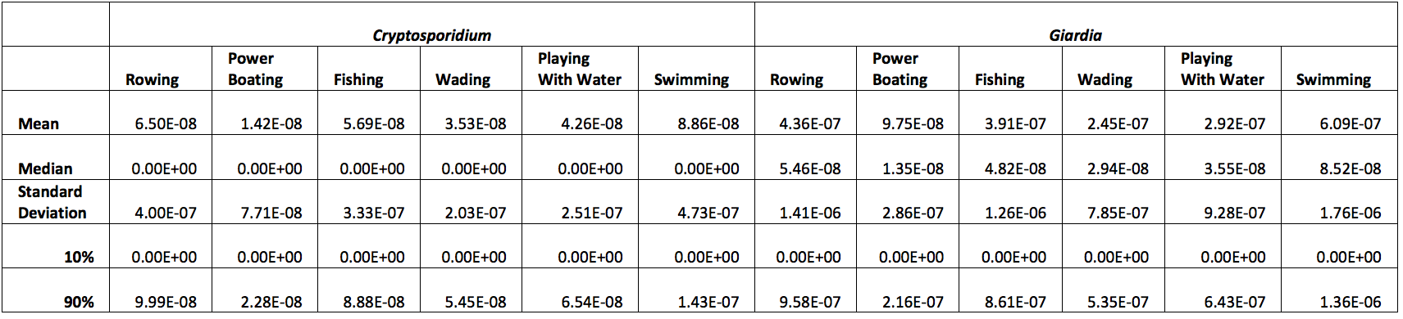The image size is (1403, 319).
Task: Click Giardia Power Boating column header
Action: [900, 69]
